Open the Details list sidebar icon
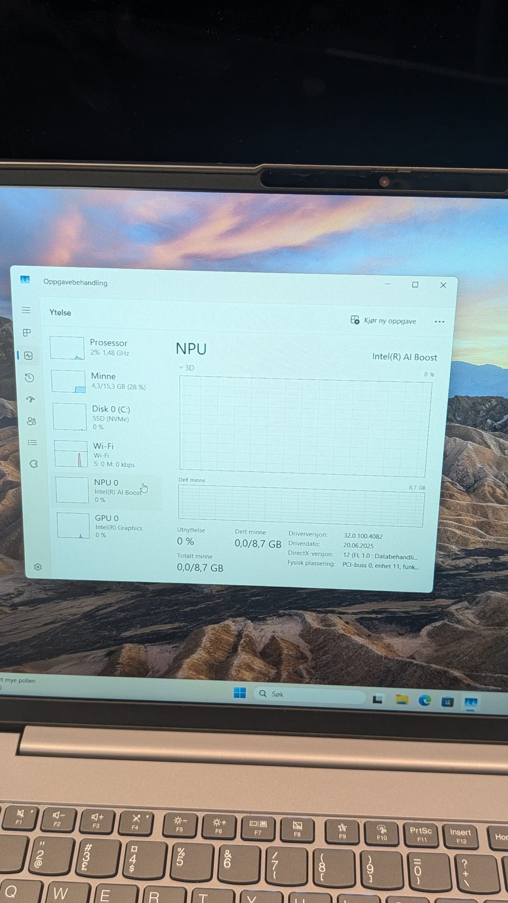 (x=33, y=443)
